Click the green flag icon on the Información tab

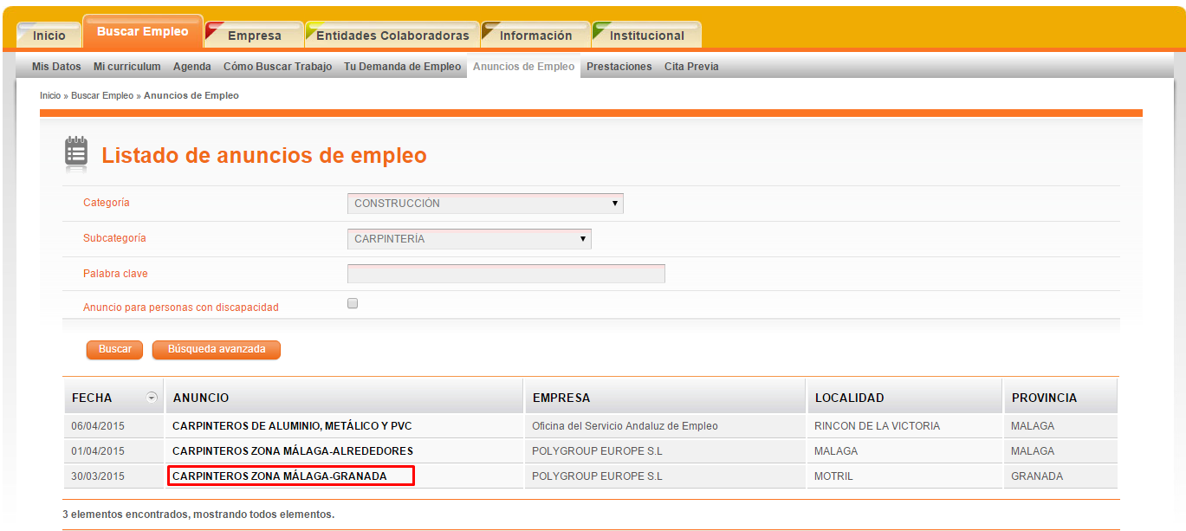490,29
